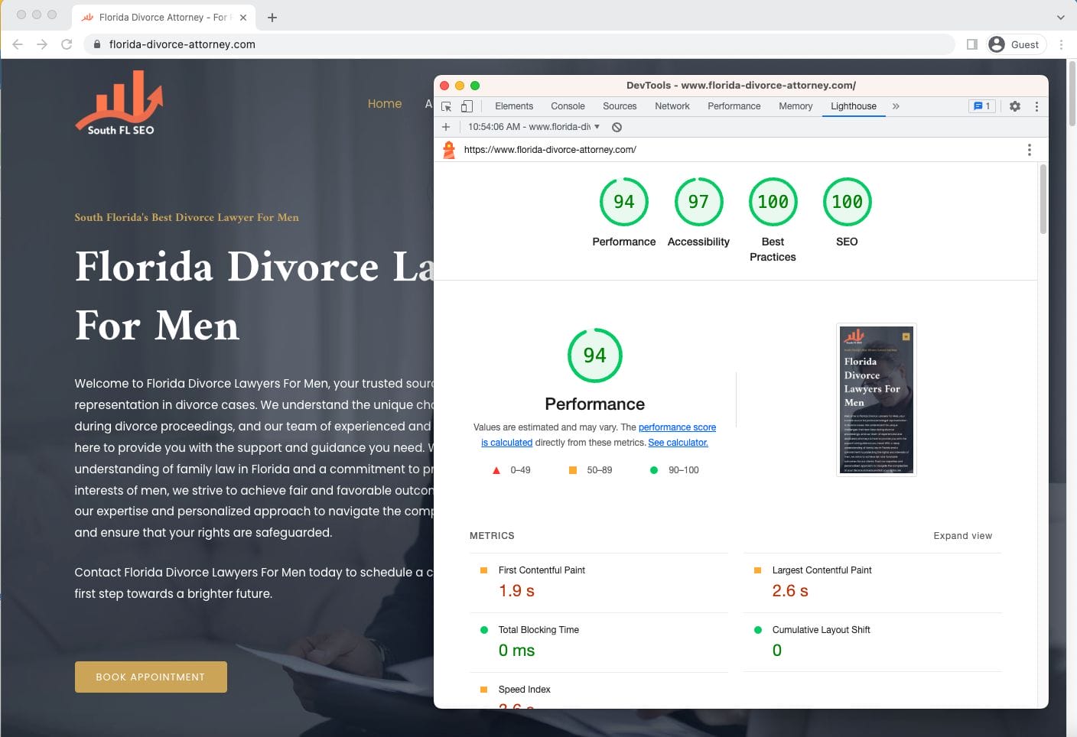
Task: Toggle the device toolbar icon
Action: [x=467, y=106]
